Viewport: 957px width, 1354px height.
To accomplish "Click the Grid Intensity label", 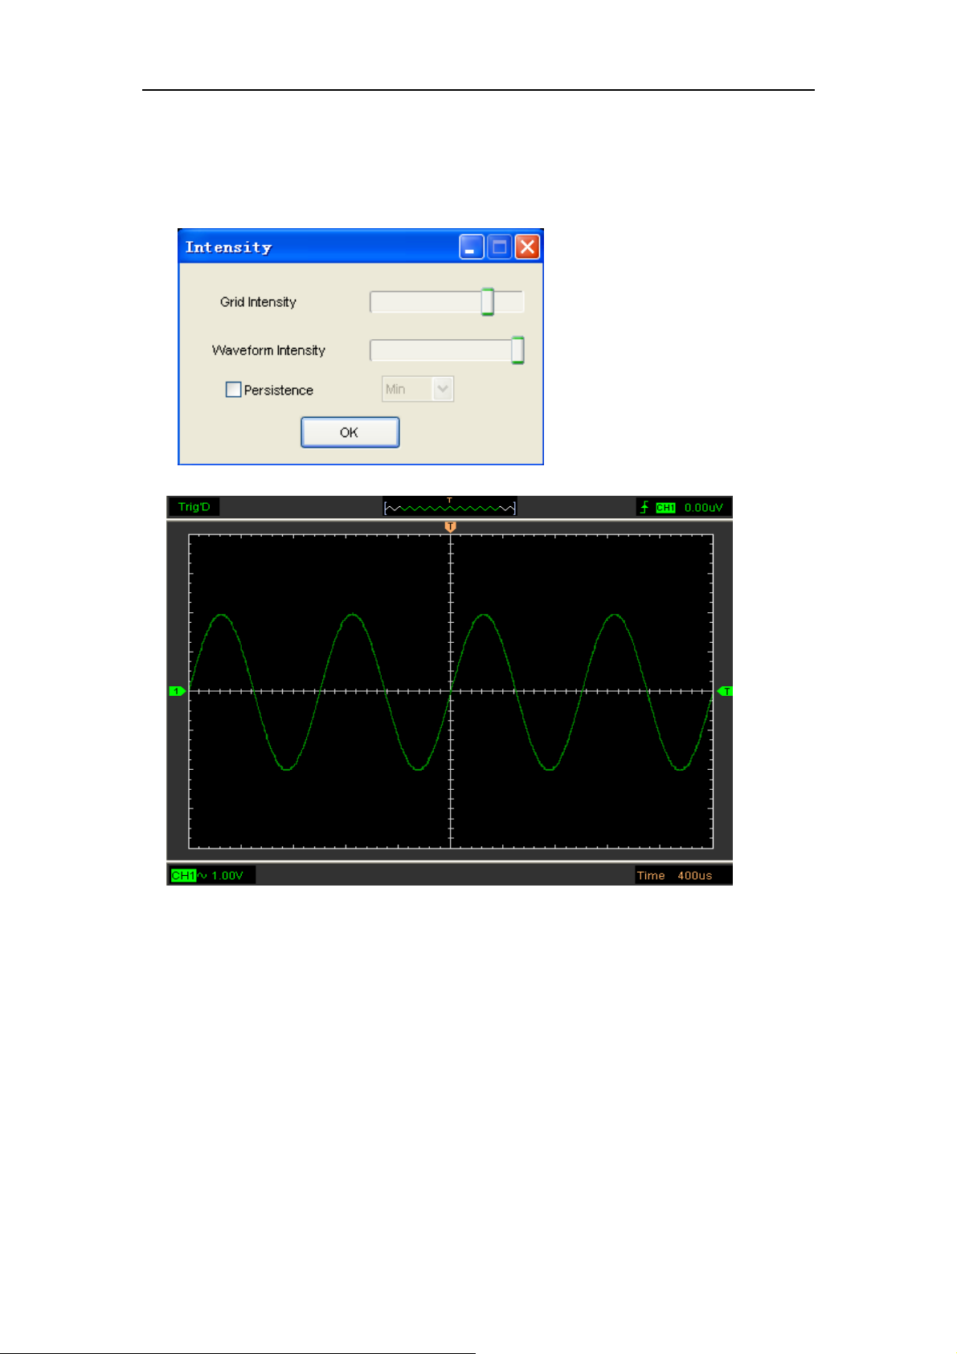I will 258,302.
